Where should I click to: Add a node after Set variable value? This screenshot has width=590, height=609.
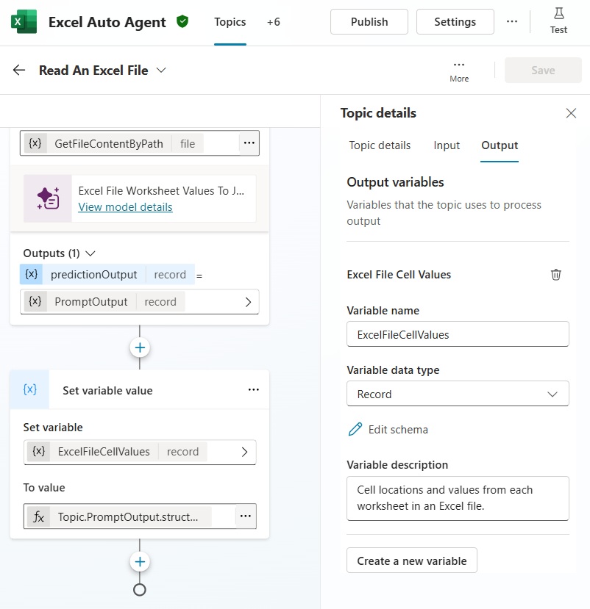140,562
